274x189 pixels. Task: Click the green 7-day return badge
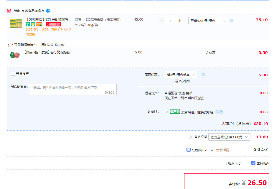tap(28, 24)
